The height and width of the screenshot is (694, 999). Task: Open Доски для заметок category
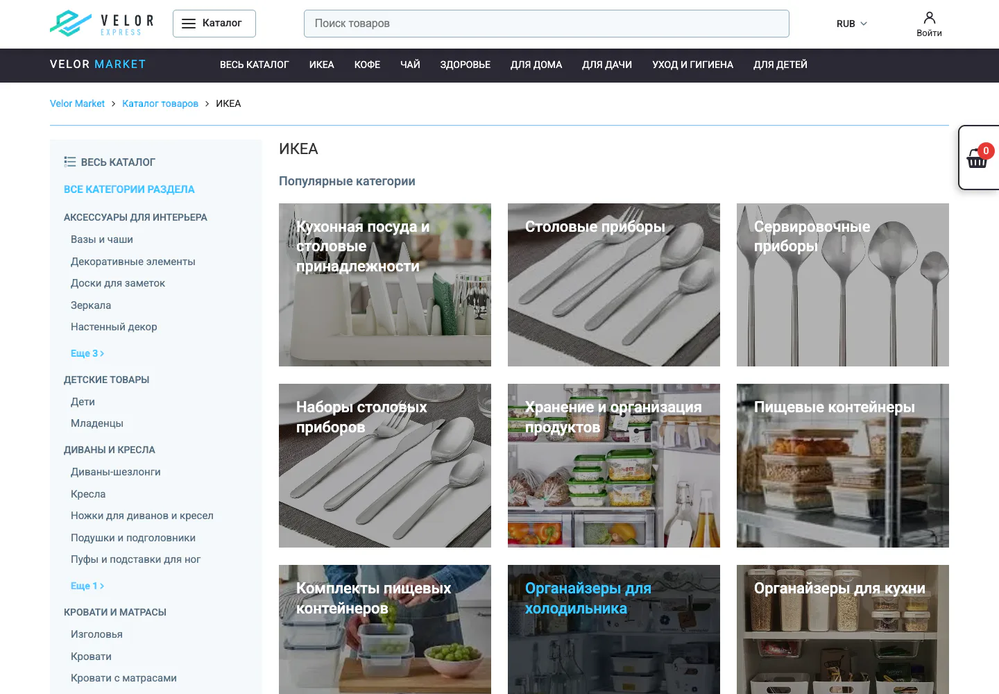click(x=118, y=283)
